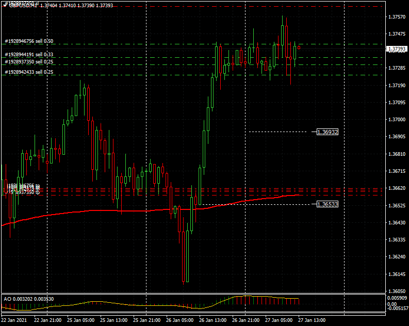This screenshot has height=326, width=409.
Task: Click the 26 Jan 05:00 time label
Action: (179, 320)
